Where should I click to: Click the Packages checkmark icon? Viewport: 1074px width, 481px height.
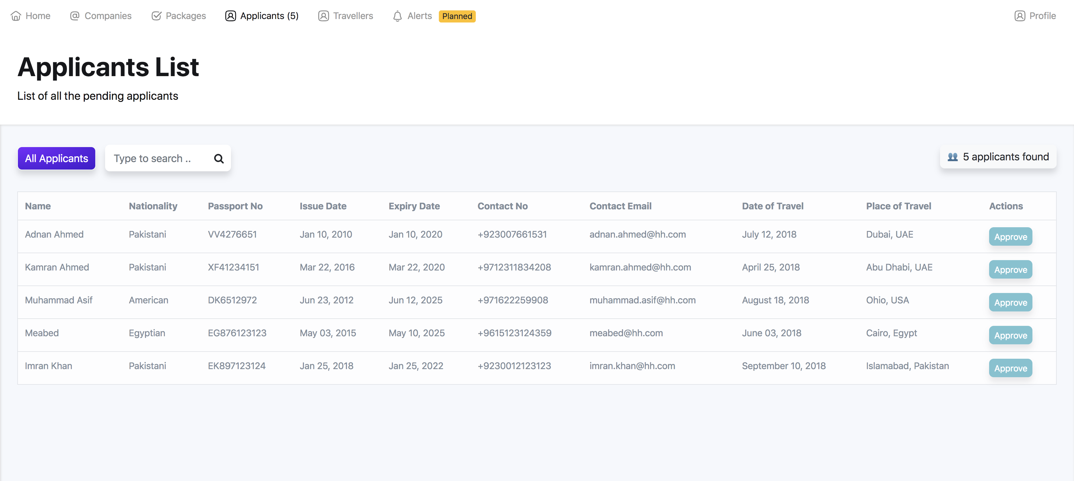coord(156,16)
